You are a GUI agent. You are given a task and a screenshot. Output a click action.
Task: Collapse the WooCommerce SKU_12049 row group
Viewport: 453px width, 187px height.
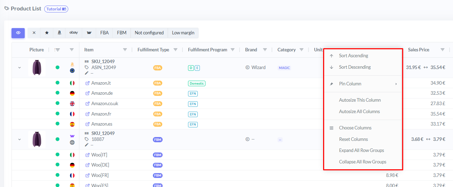[19, 139]
